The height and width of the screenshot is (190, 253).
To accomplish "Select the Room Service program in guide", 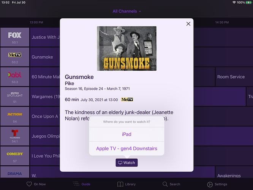I will pos(231,77).
